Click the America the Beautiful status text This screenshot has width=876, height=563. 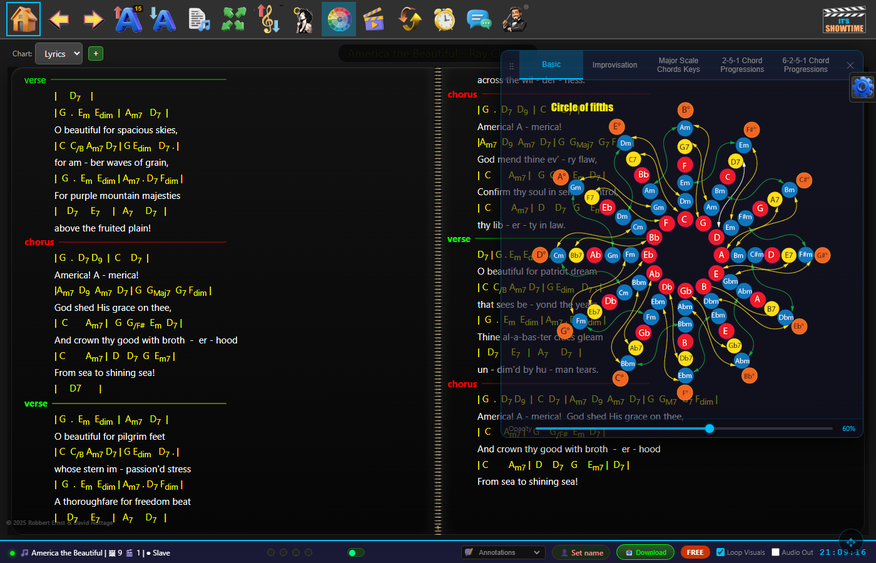pyautogui.click(x=67, y=553)
